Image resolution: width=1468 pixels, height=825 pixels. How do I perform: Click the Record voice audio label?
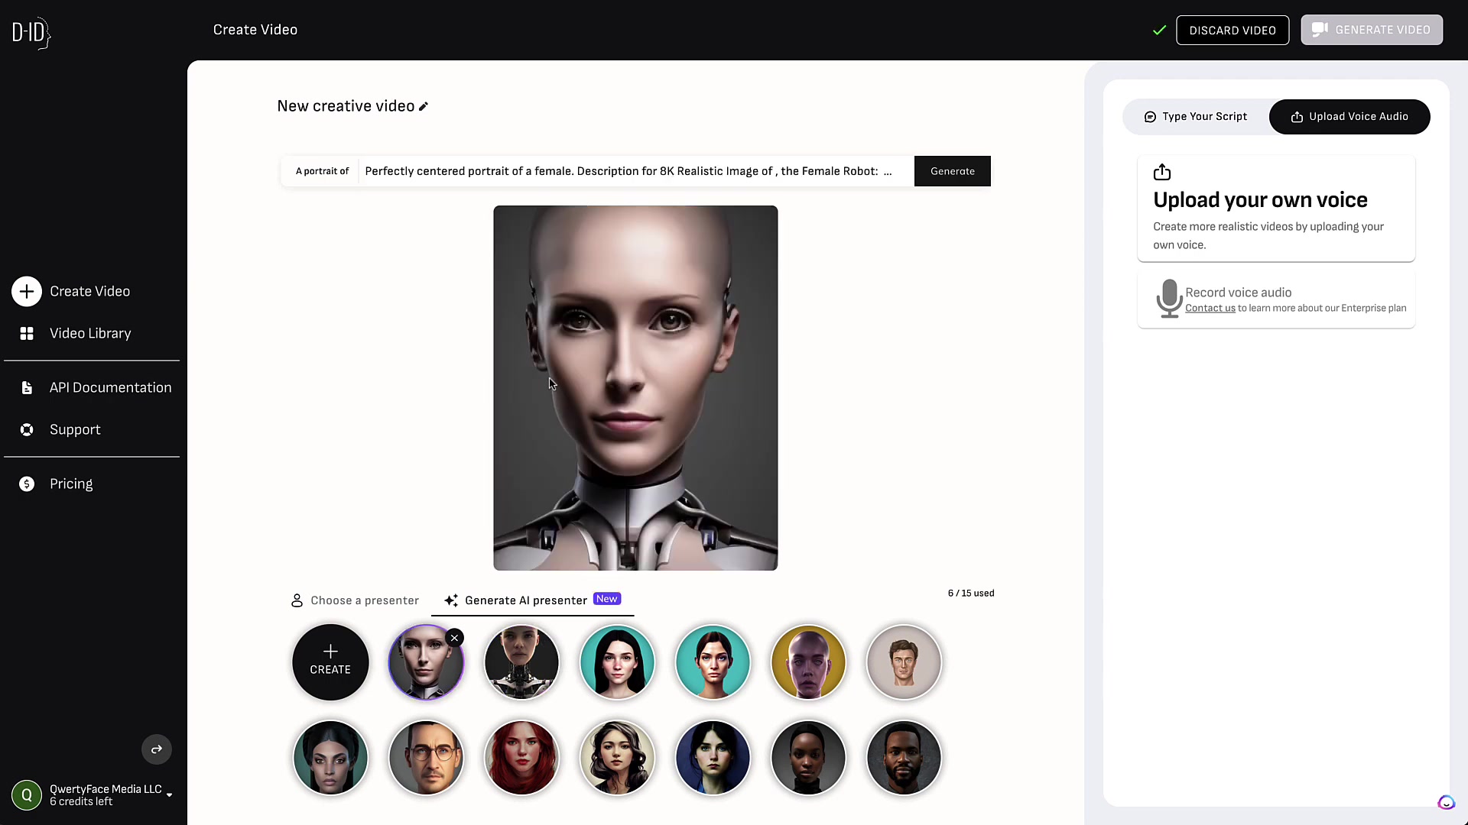click(x=1239, y=293)
